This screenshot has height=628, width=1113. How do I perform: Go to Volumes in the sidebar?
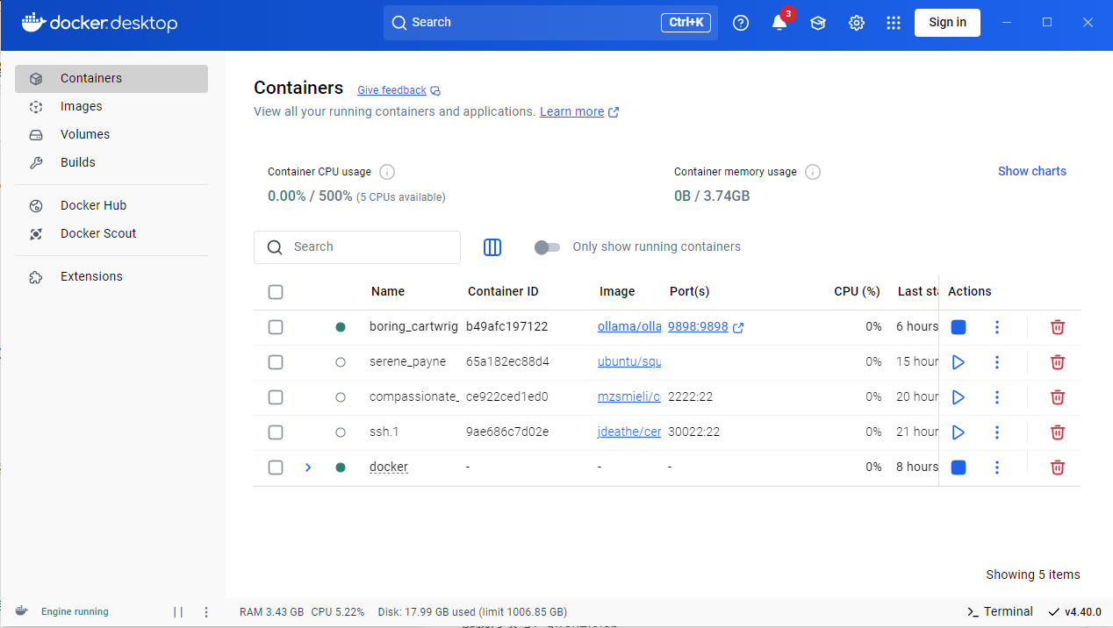pos(111,134)
